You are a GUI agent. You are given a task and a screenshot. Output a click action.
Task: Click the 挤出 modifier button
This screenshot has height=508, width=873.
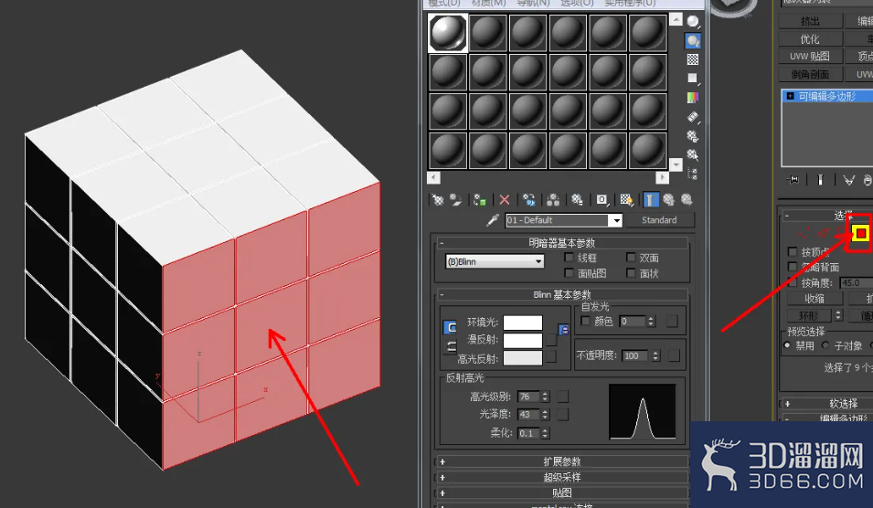(810, 21)
